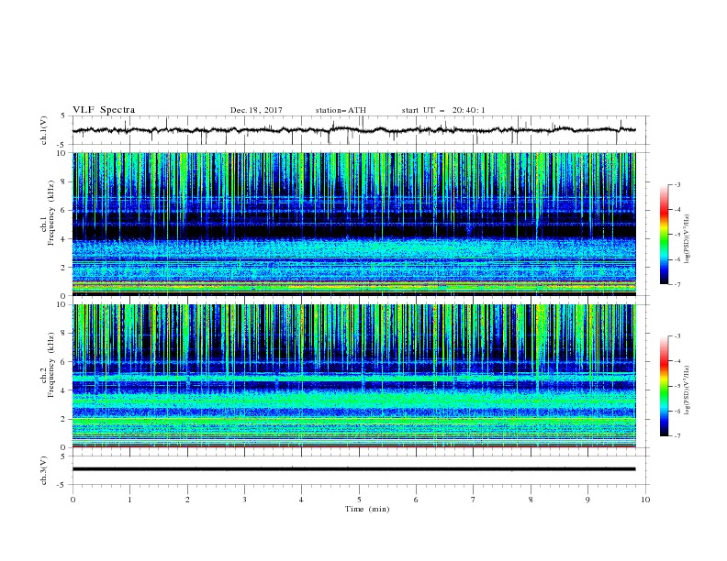The height and width of the screenshot is (561, 727).
Task: Click the "Time (min)" axis label
Action: pyautogui.click(x=367, y=509)
